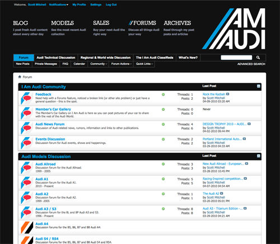Collapse the I Am Audi Community category
This screenshot has height=244, width=280.
tap(259, 86)
